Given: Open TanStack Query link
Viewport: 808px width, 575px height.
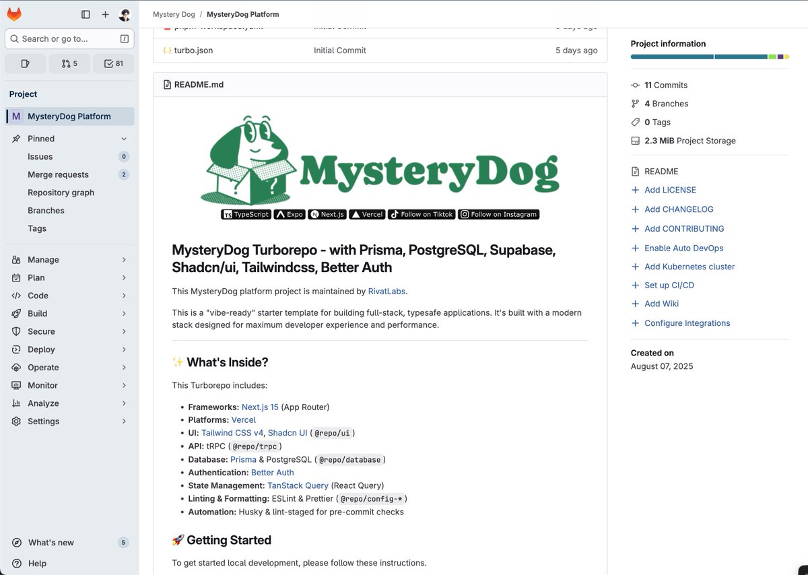Looking at the screenshot, I should [x=298, y=485].
